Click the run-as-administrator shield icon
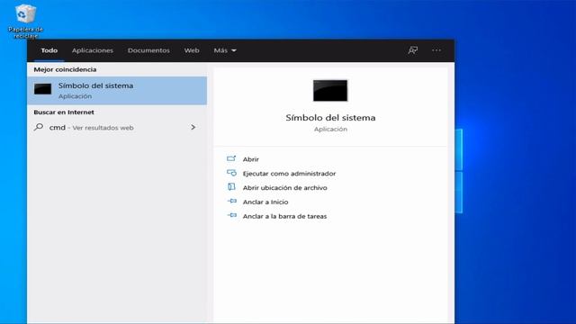The image size is (576, 324). 231,173
